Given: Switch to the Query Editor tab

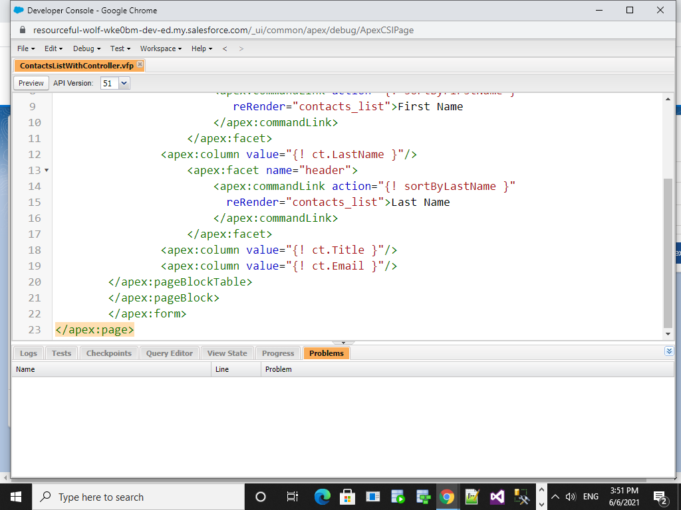Looking at the screenshot, I should pos(169,353).
